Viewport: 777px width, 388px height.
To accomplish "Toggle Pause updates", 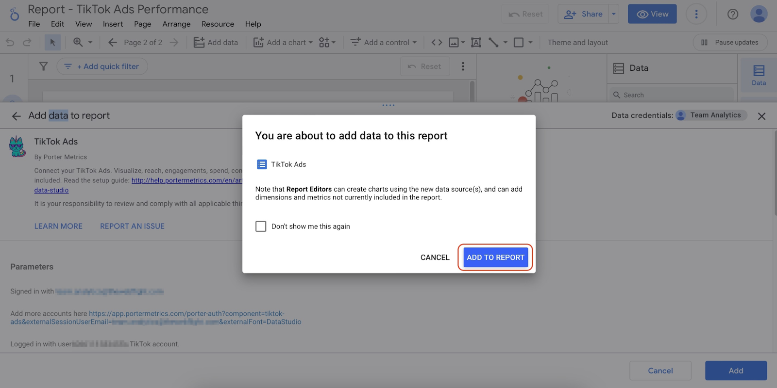I will coord(730,43).
